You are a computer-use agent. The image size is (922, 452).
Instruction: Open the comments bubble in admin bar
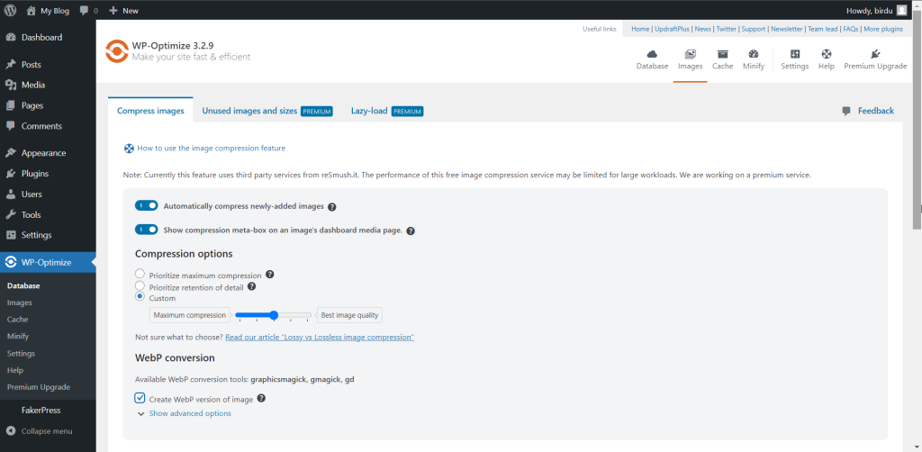[x=84, y=10]
